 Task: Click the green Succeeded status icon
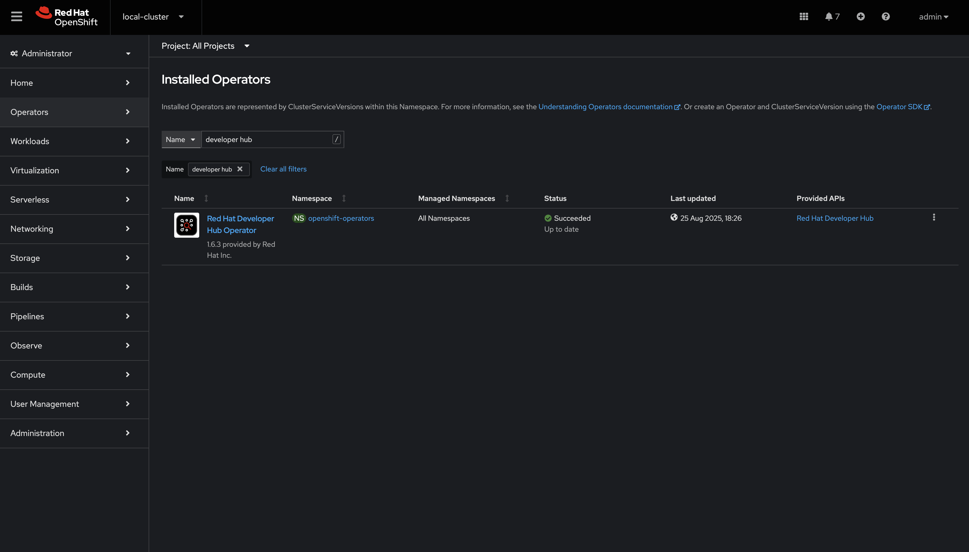548,218
